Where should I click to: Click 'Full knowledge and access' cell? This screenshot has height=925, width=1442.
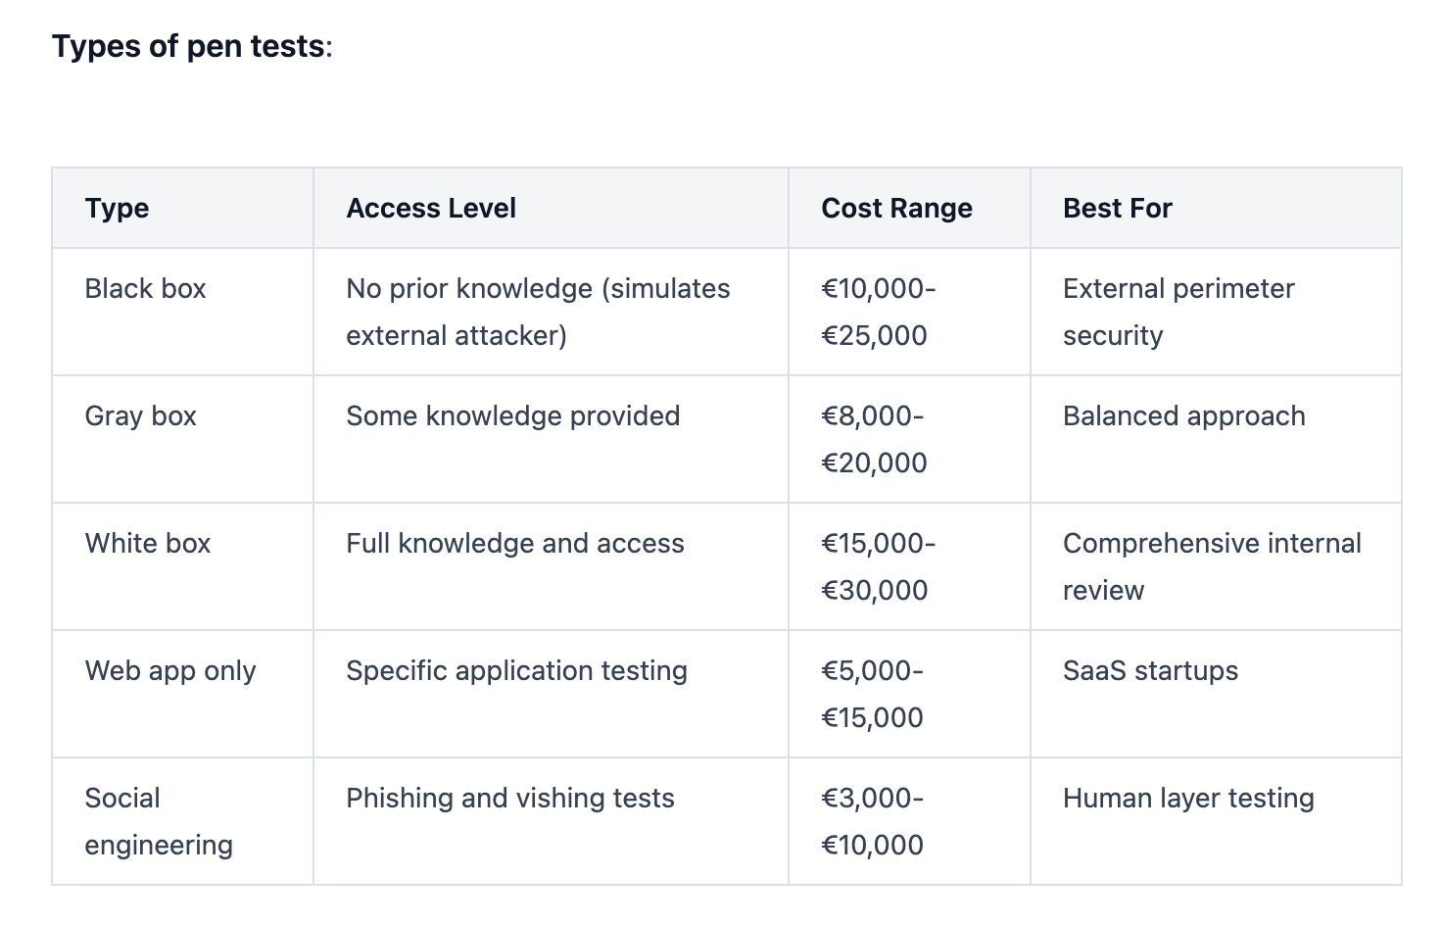[x=514, y=544]
